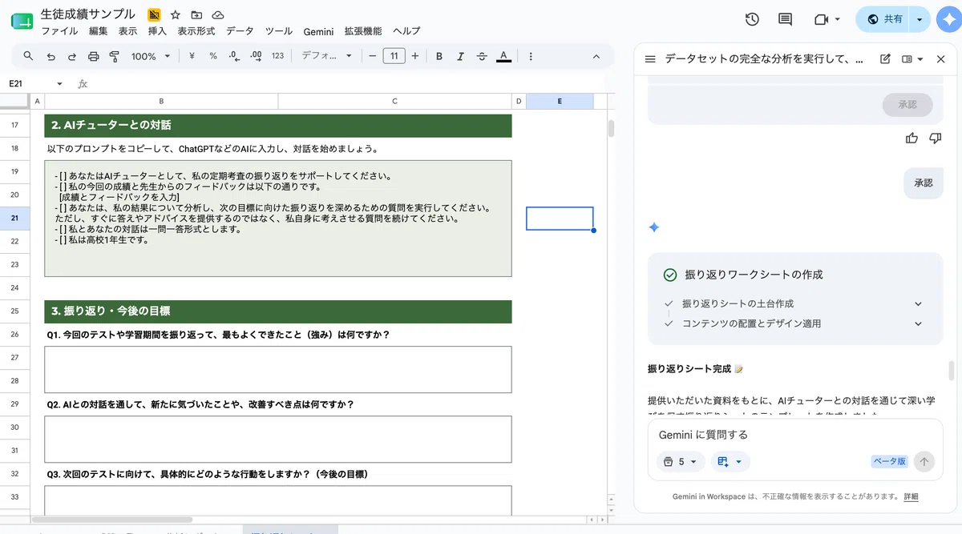
Task: Decrease font size with minus button
Action: click(372, 56)
